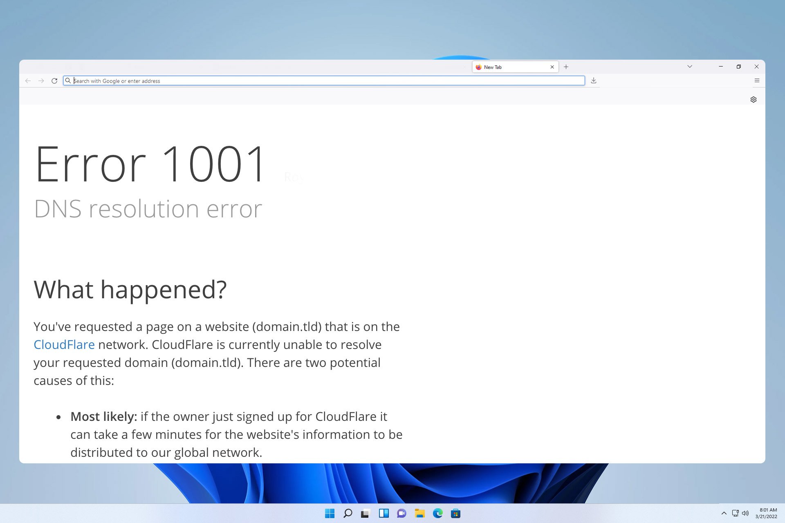Focus the Search with Google address bar
Image resolution: width=785 pixels, height=523 pixels.
324,81
